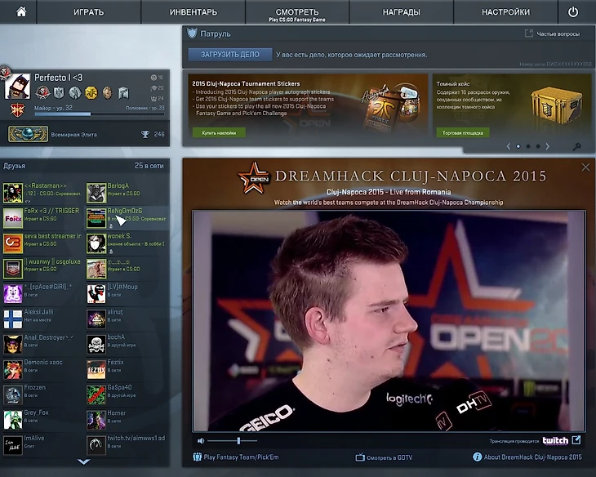Open the ИНВЕНТАРЬ menu
The width and height of the screenshot is (596, 477).
193,12
